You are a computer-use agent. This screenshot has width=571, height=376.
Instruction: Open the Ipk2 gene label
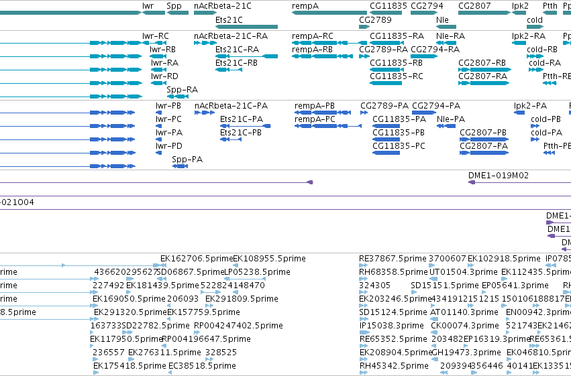coord(520,6)
